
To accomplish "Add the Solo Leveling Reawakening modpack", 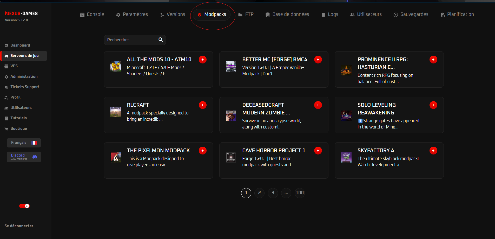I will 433,105.
